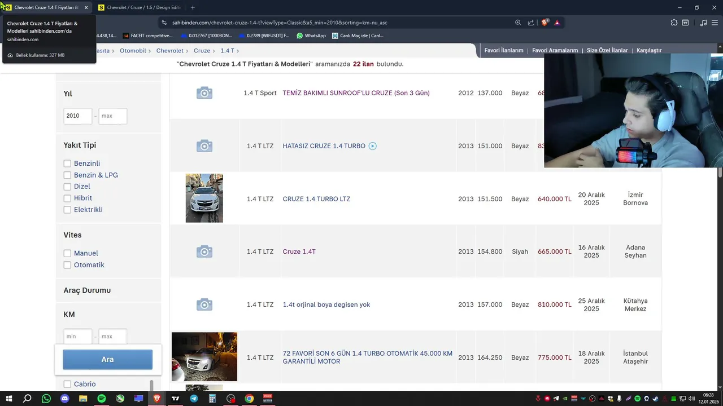This screenshot has height=406, width=723.
Task: Check the Hibrit fuel type
Action: pyautogui.click(x=67, y=198)
